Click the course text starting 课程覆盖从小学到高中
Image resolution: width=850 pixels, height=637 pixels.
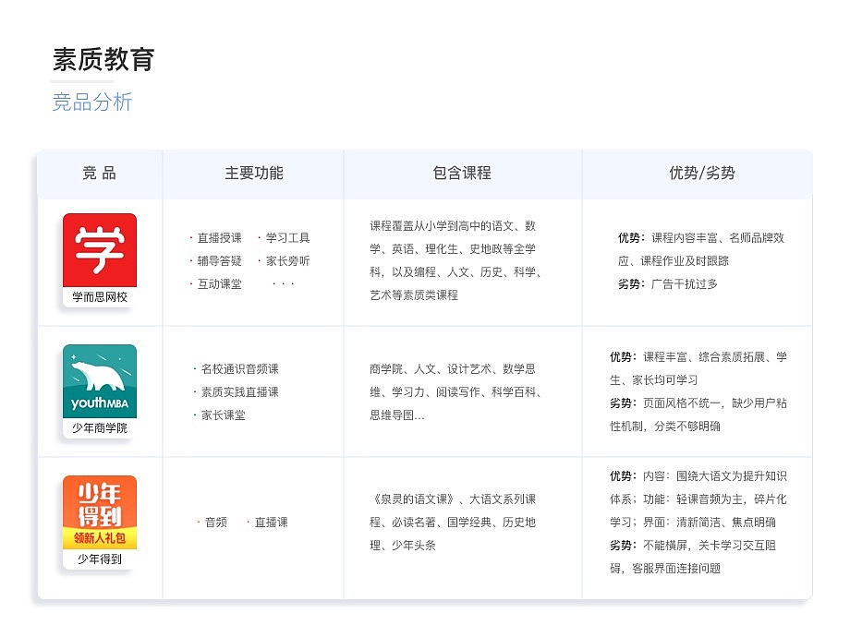coord(455,260)
